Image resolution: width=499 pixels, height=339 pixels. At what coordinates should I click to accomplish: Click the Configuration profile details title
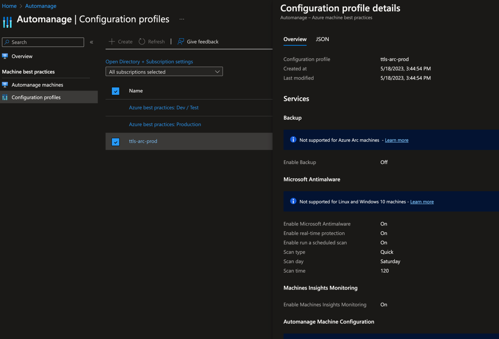(340, 8)
